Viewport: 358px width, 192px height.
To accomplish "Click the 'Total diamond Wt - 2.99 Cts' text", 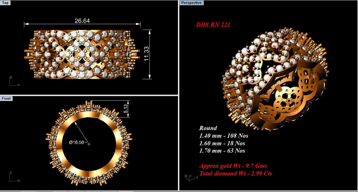I will tap(236, 173).
